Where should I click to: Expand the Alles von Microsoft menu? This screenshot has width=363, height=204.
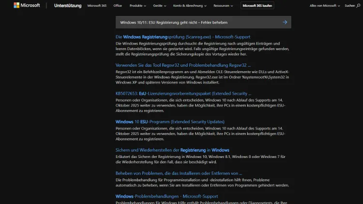click(325, 5)
